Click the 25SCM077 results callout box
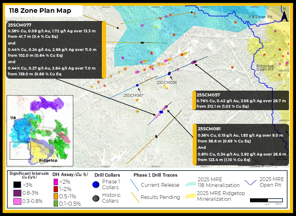 pyautogui.click(x=55, y=49)
